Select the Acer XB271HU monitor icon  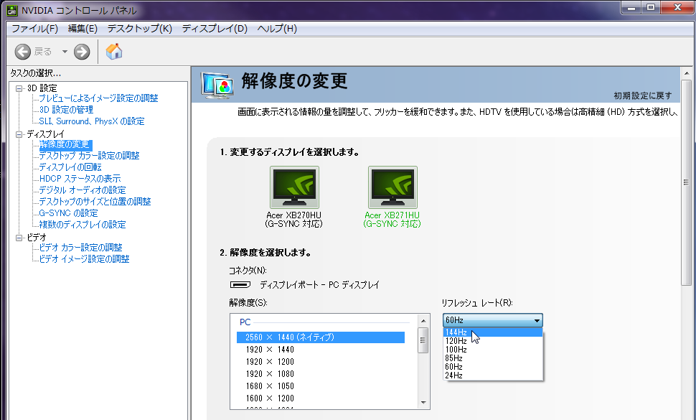(x=392, y=187)
